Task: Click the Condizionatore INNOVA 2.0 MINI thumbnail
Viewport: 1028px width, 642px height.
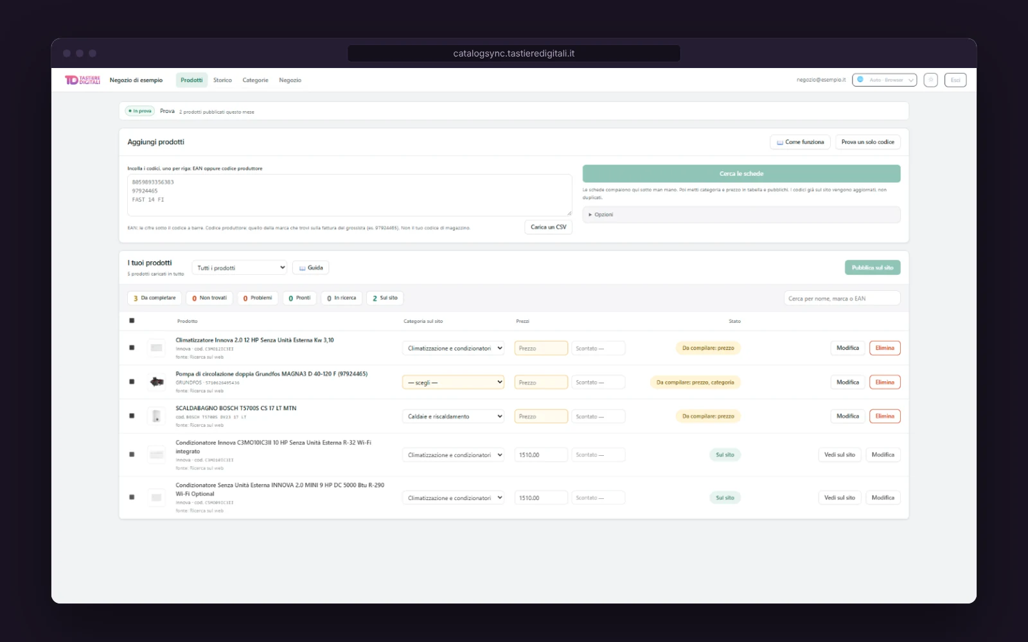Action: coord(157,498)
